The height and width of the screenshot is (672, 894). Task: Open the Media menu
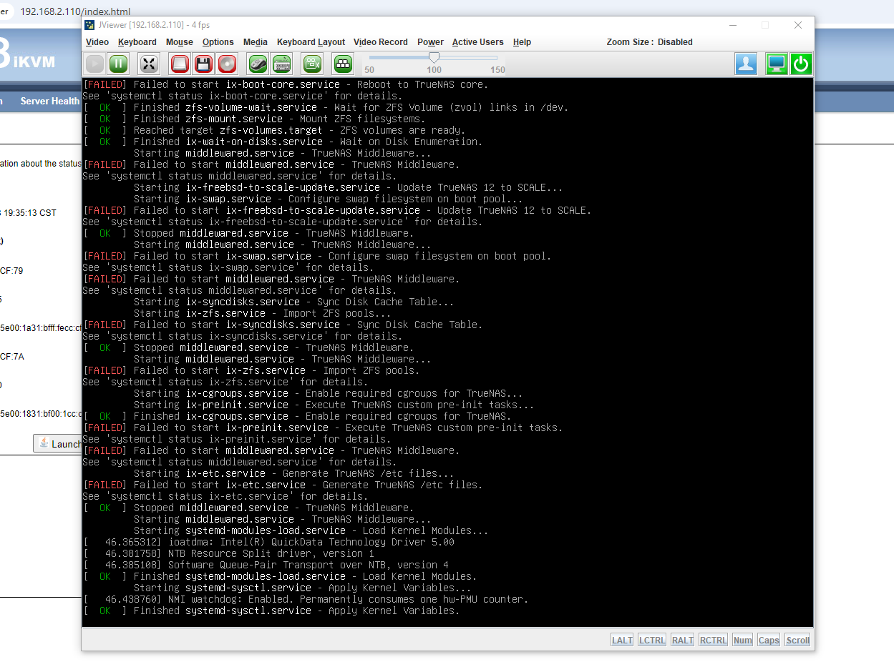[x=256, y=42]
